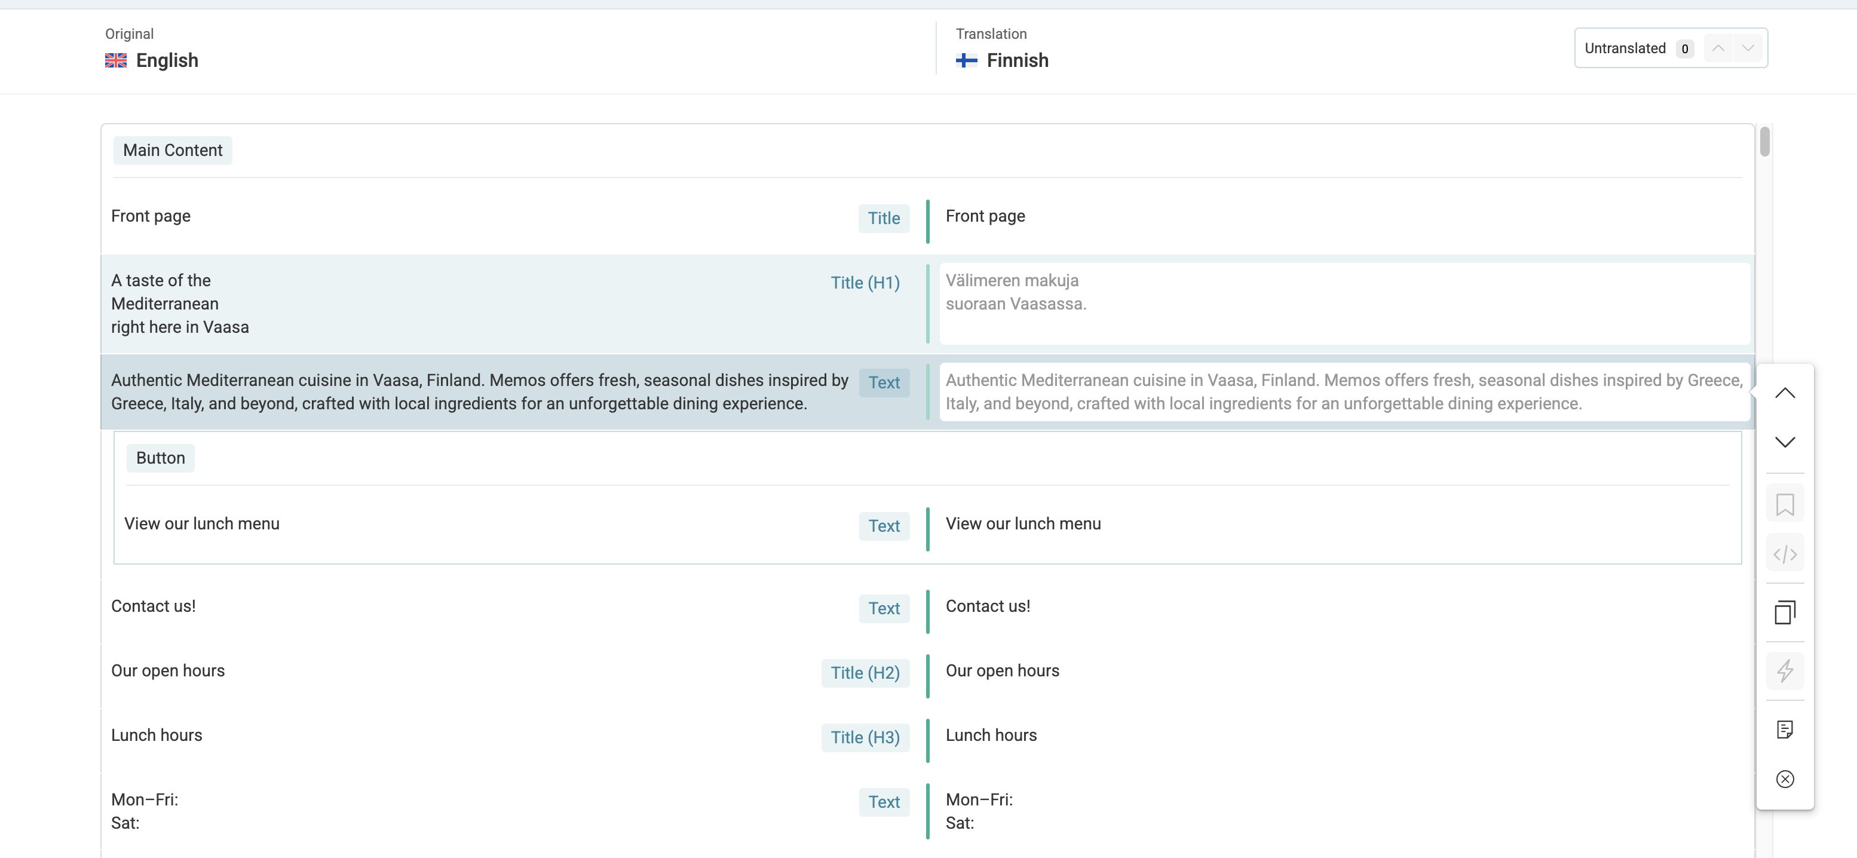
Task: Jump to the previous untranslated item
Action: tap(1718, 48)
